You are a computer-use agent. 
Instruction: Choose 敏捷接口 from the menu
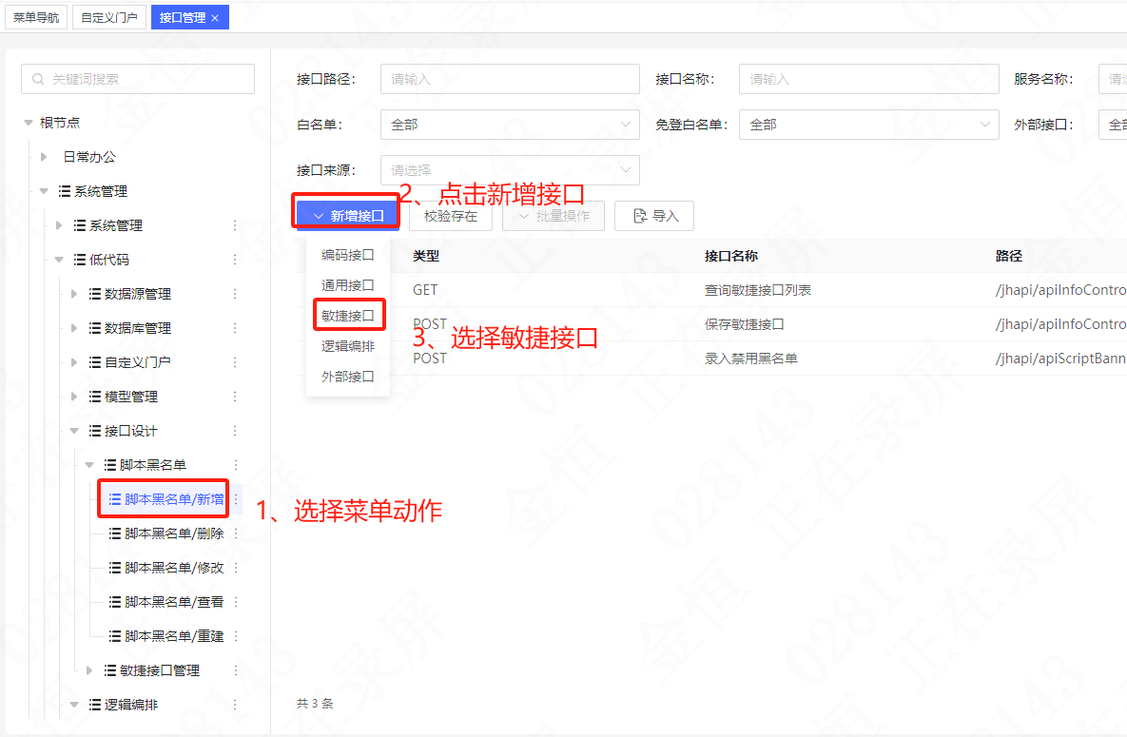(x=348, y=316)
